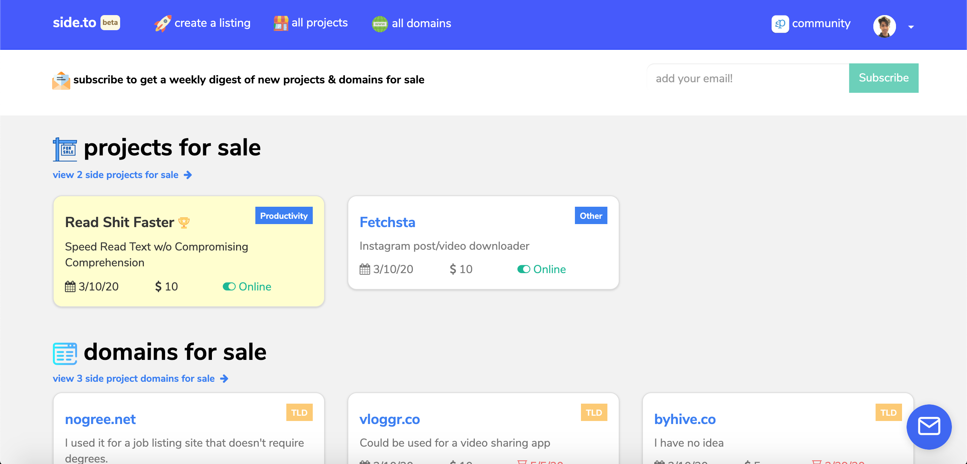Click the shop icon next to all projects

click(281, 23)
